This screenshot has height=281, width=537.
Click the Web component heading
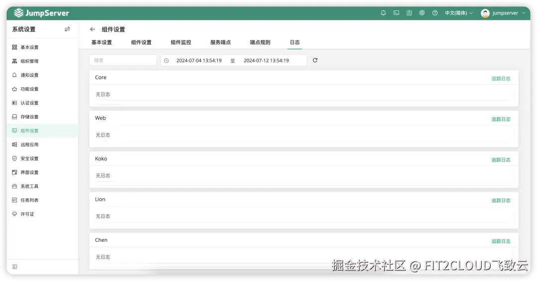pos(100,118)
